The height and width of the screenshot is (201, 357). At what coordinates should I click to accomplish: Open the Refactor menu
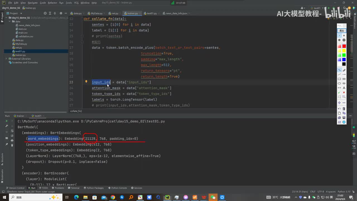[x=52, y=3]
